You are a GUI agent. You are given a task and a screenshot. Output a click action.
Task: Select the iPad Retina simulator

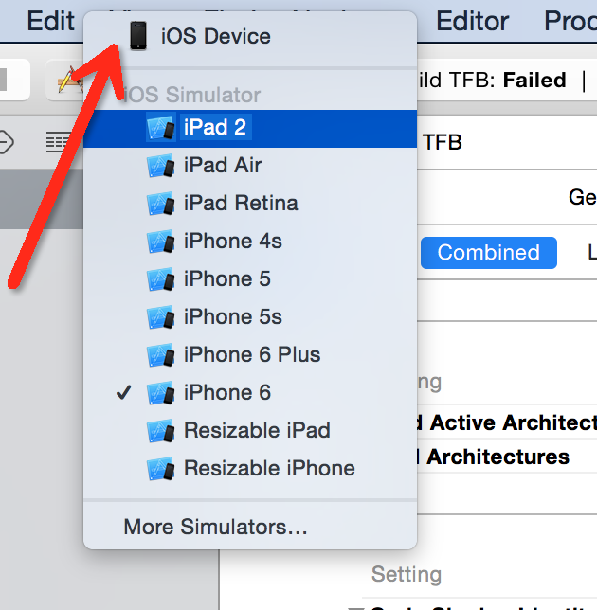point(250,204)
